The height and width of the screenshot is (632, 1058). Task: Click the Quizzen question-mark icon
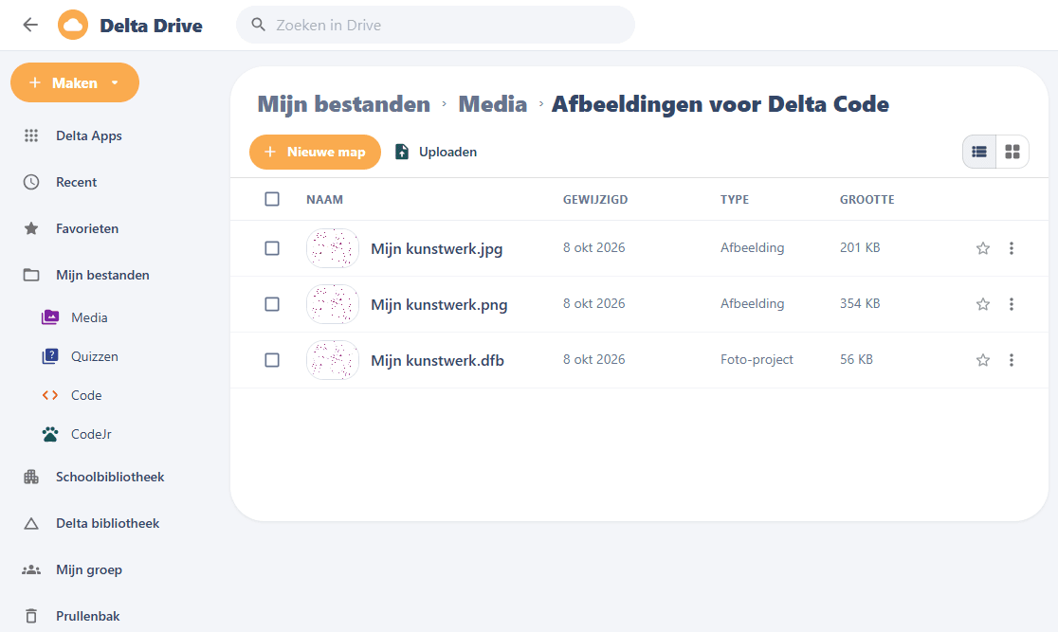click(50, 356)
